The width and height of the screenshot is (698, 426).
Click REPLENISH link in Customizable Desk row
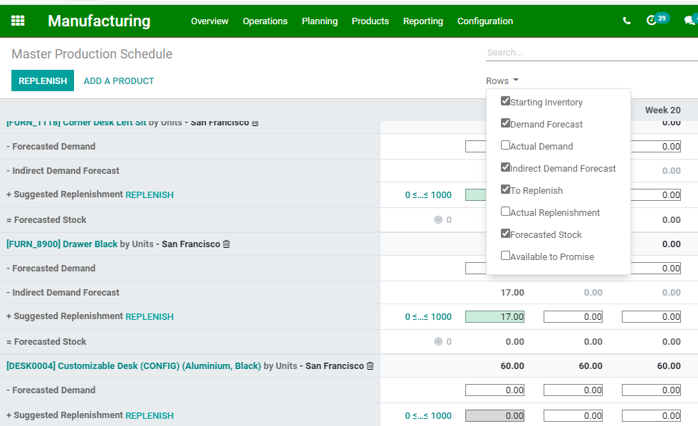tap(149, 416)
